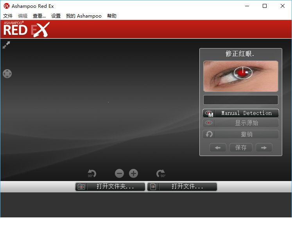Screen dimensions: 292x226
Task: Click the fullscreen expand arrows icon
Action: tap(6, 45)
